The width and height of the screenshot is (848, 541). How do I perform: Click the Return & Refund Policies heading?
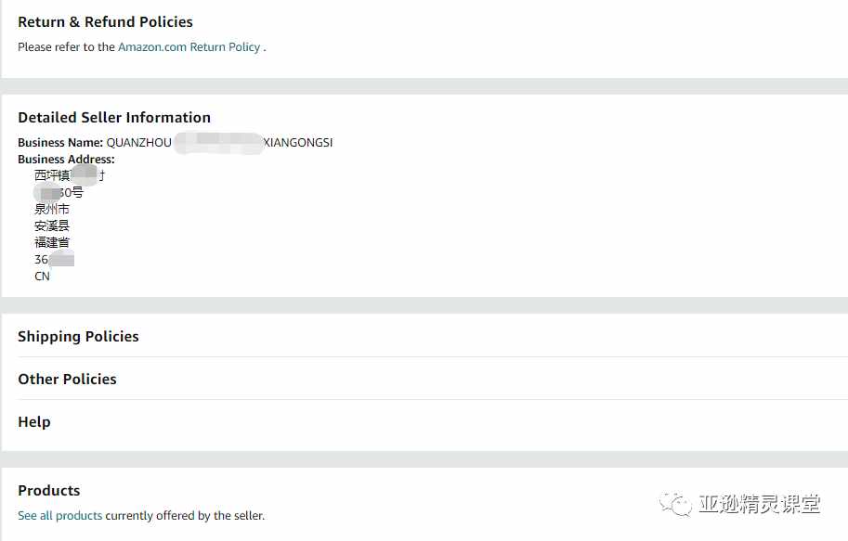pos(106,21)
